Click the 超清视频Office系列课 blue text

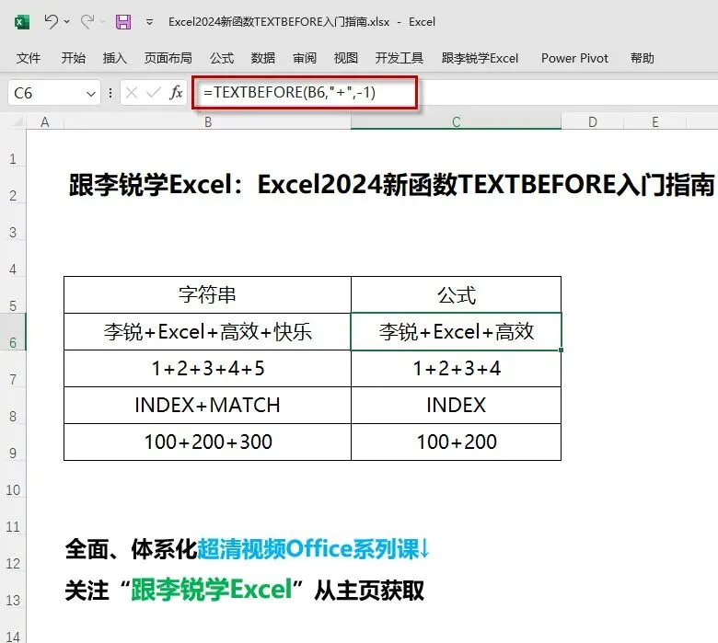pos(313,549)
